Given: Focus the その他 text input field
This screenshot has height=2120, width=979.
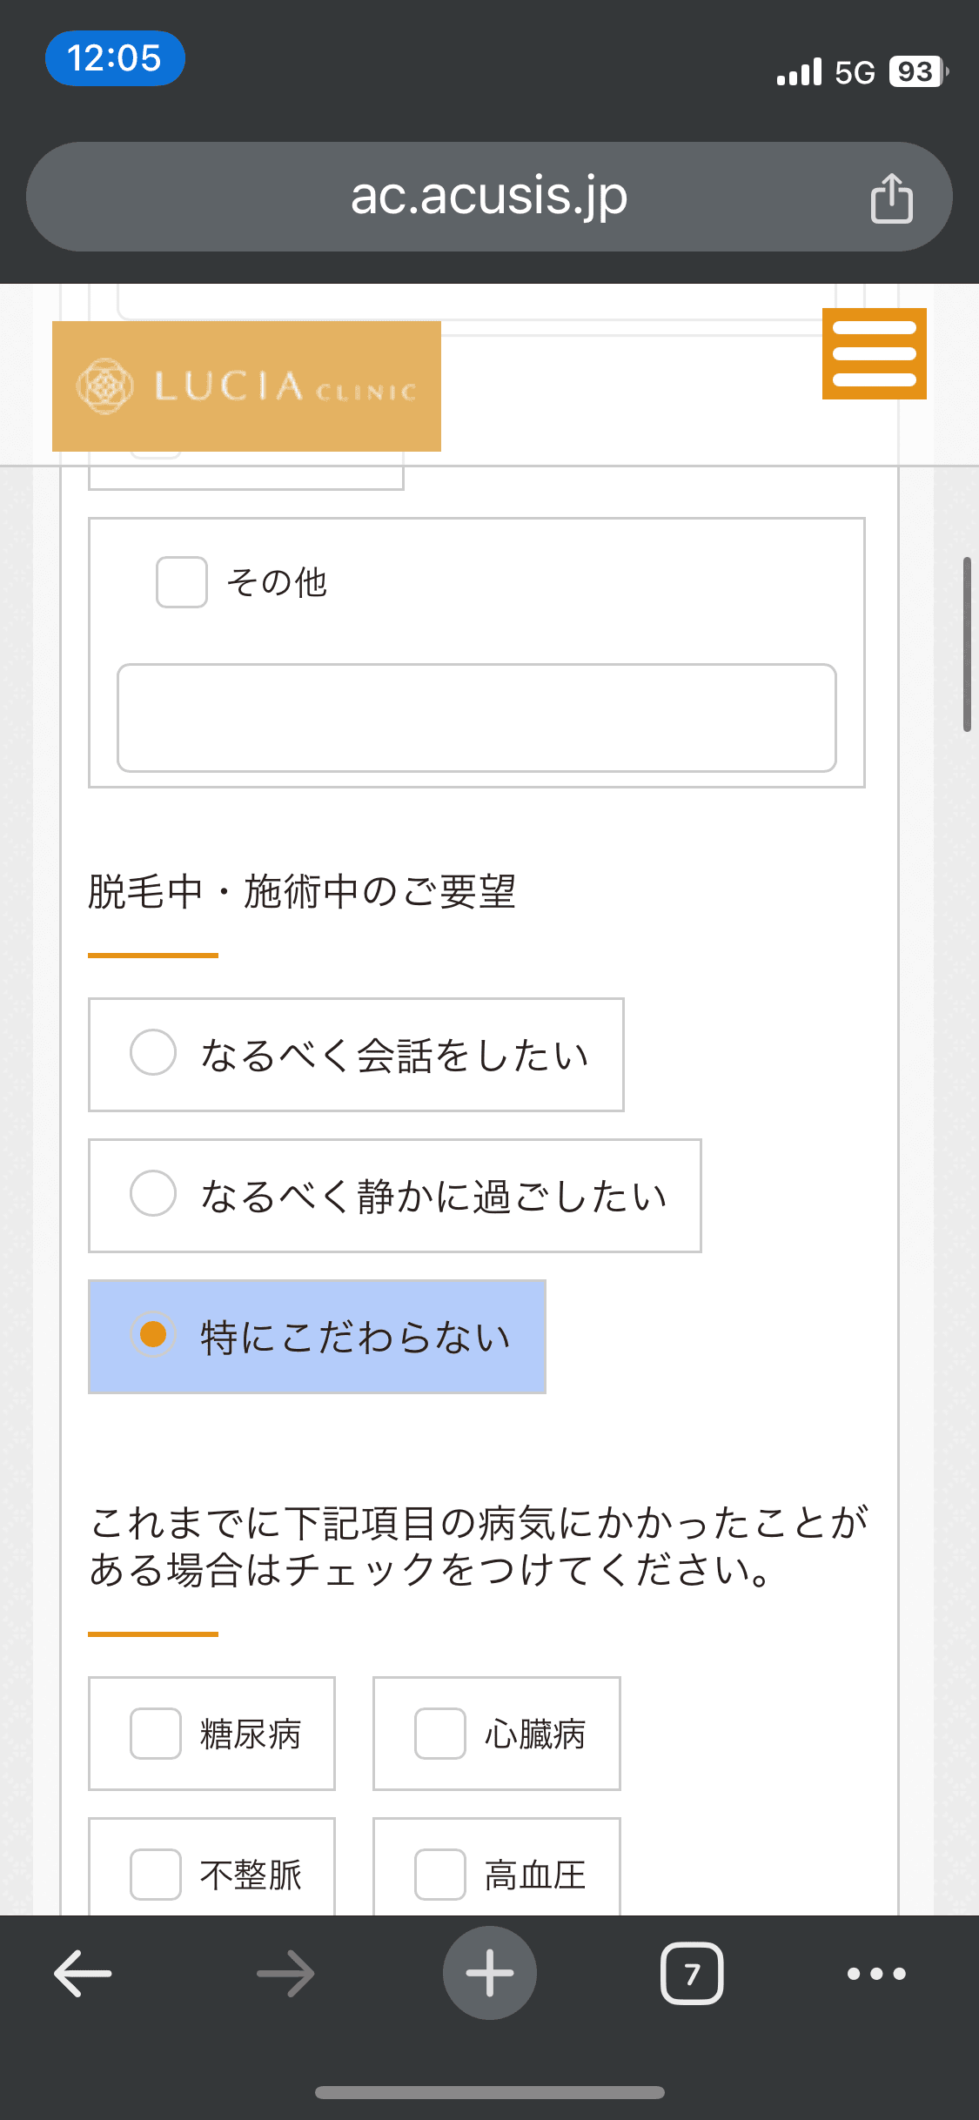Looking at the screenshot, I should coord(477,718).
